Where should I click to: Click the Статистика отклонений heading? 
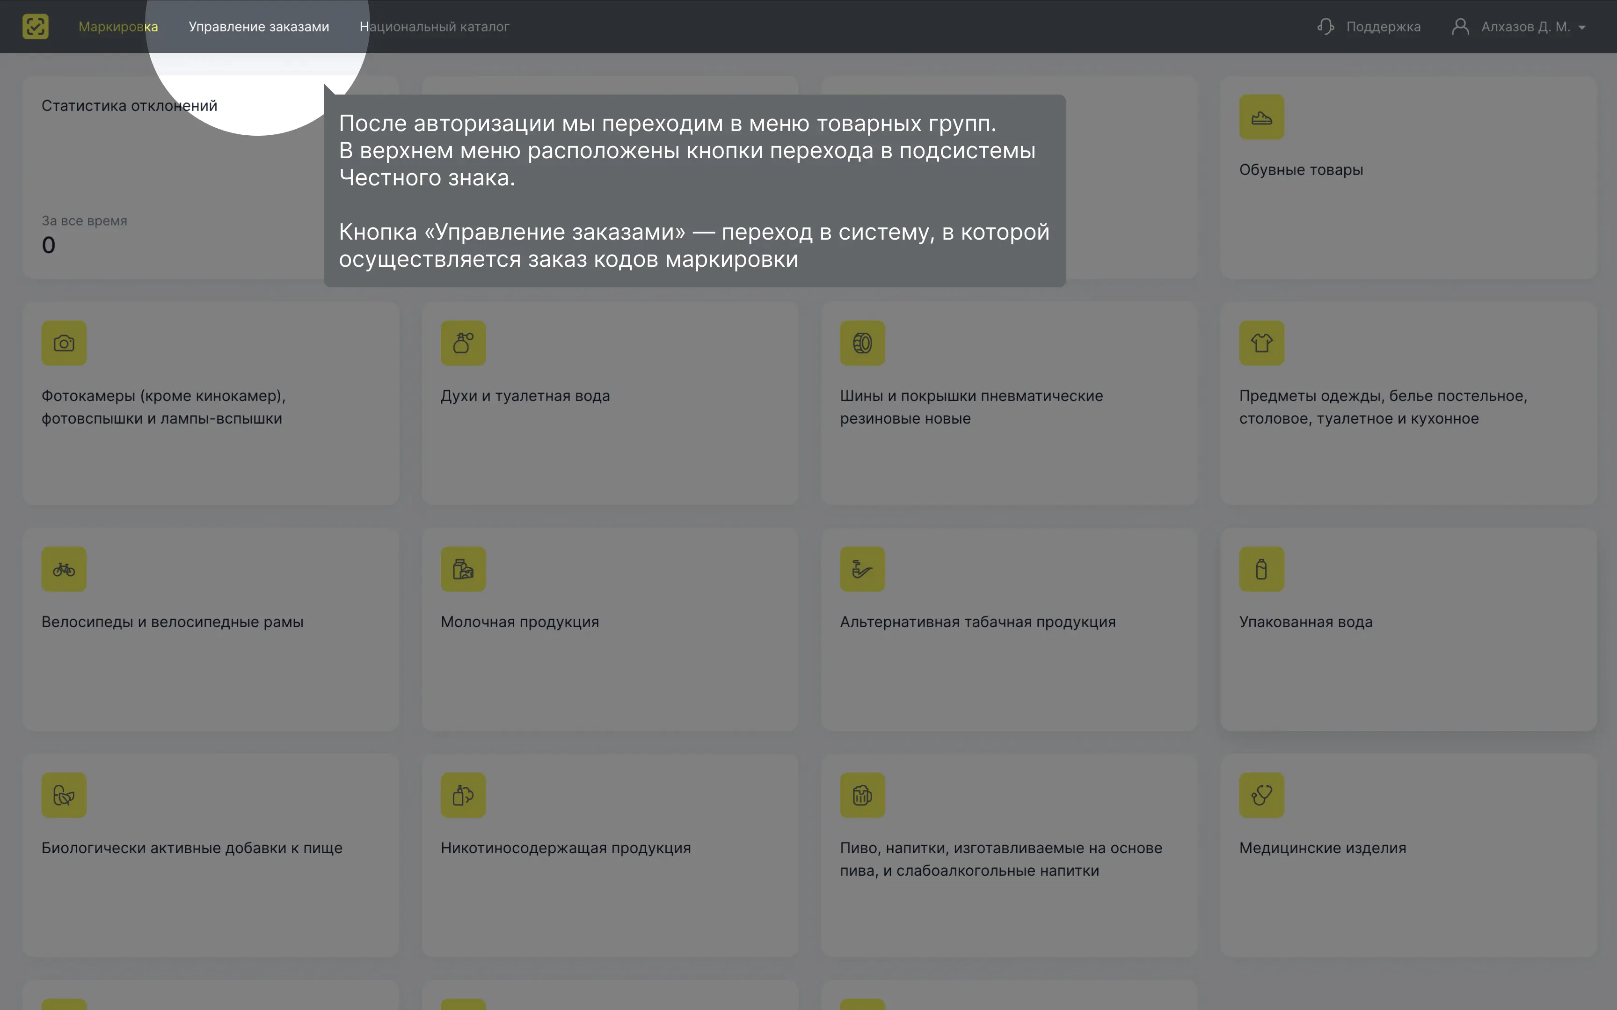130,106
